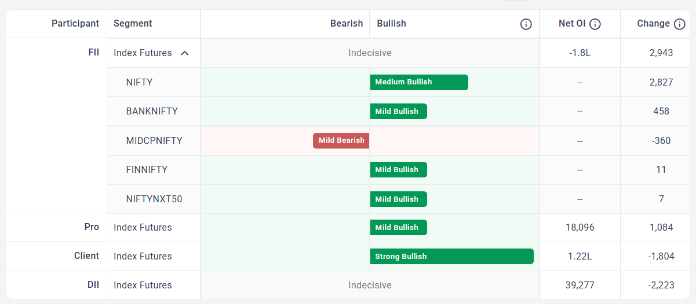Expand Client Index Futures row
Screen dimensions: 696x304
[x=143, y=257]
